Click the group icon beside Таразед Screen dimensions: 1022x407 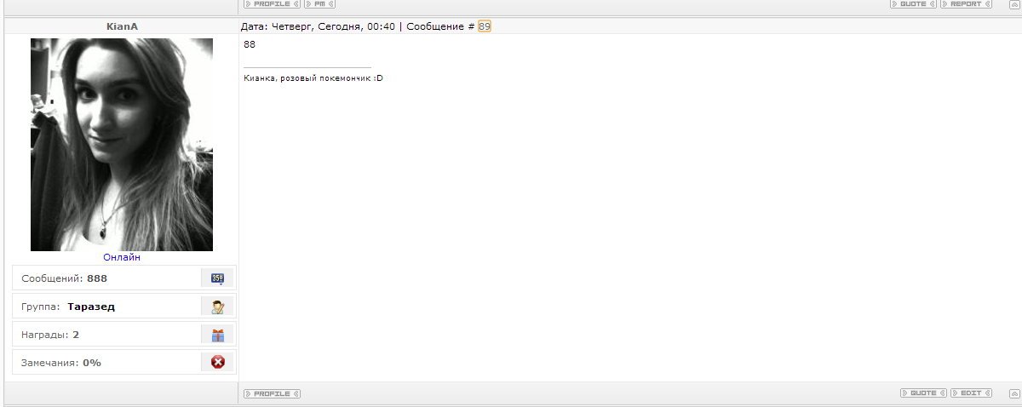point(217,307)
